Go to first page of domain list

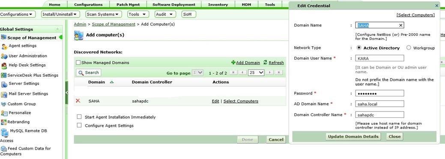point(233,73)
